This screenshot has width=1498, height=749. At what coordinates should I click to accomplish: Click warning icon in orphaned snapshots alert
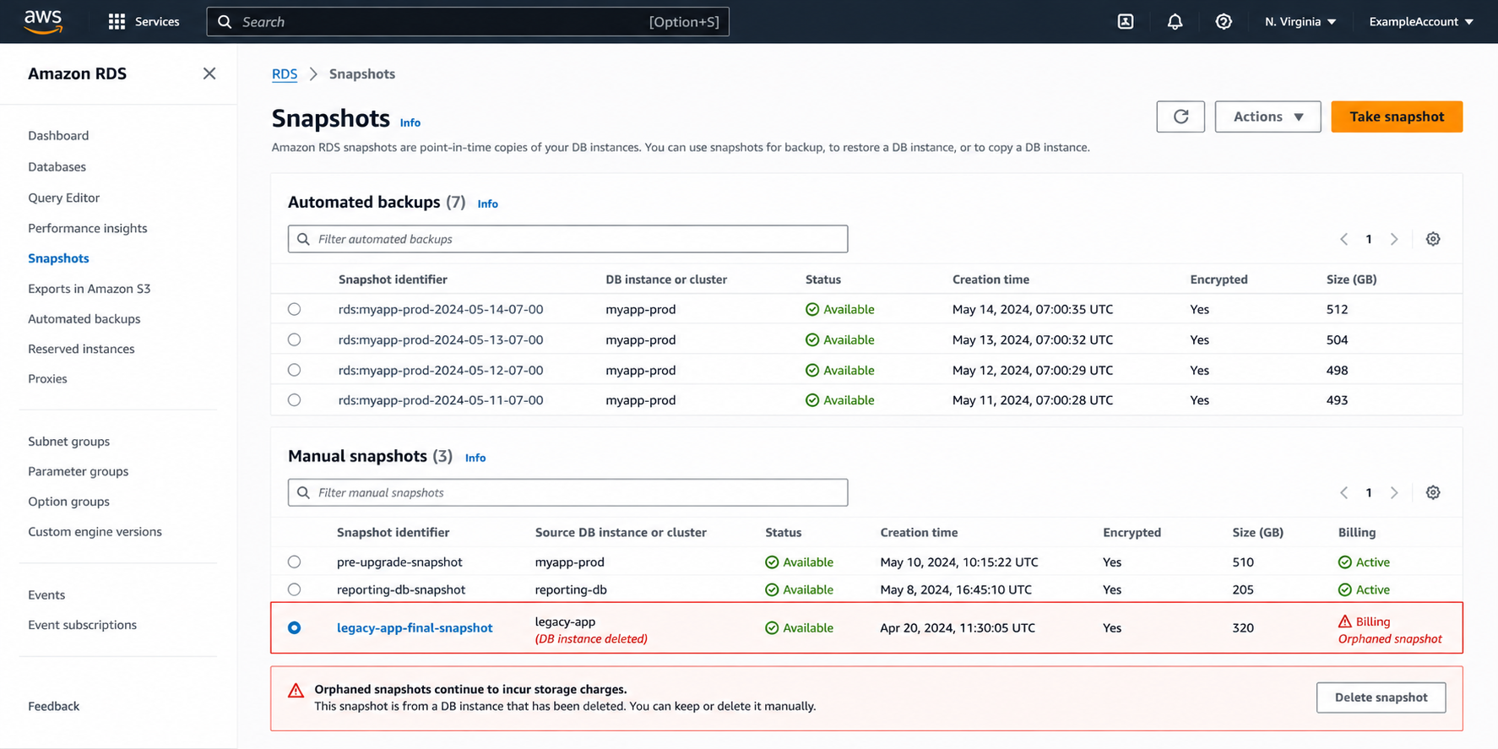click(296, 691)
